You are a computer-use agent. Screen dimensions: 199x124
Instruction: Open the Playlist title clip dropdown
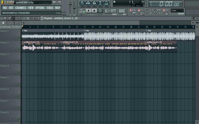[x=79, y=18]
